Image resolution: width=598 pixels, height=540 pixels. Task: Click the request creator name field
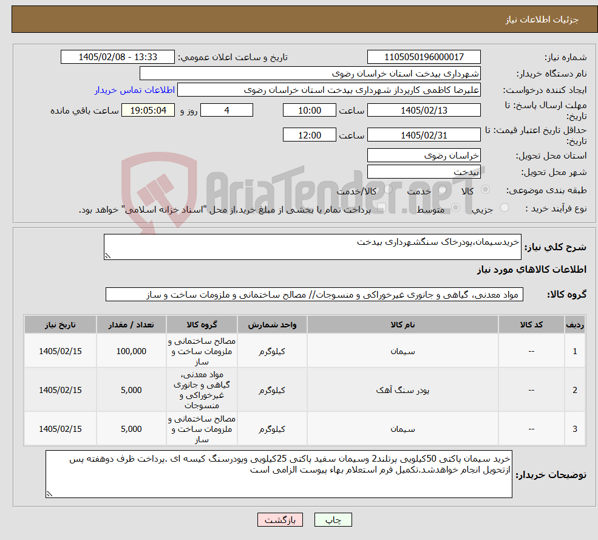pyautogui.click(x=328, y=90)
